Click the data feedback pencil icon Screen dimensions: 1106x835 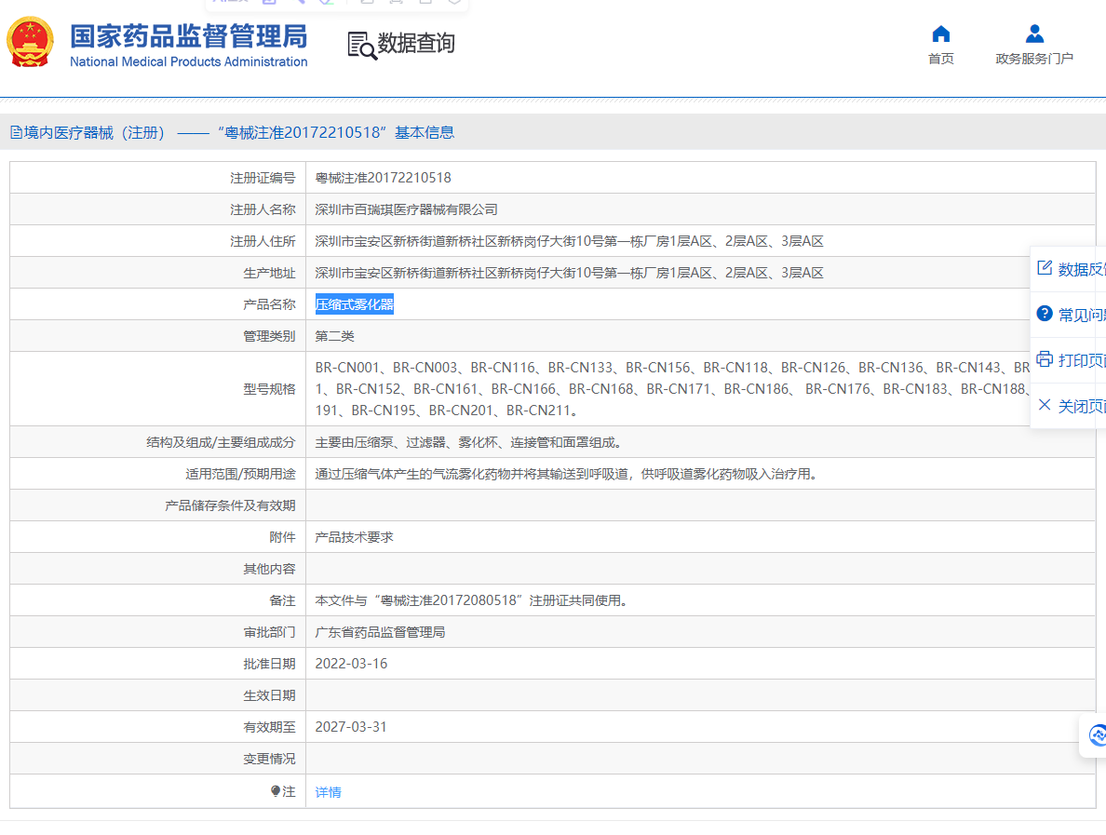point(1045,269)
